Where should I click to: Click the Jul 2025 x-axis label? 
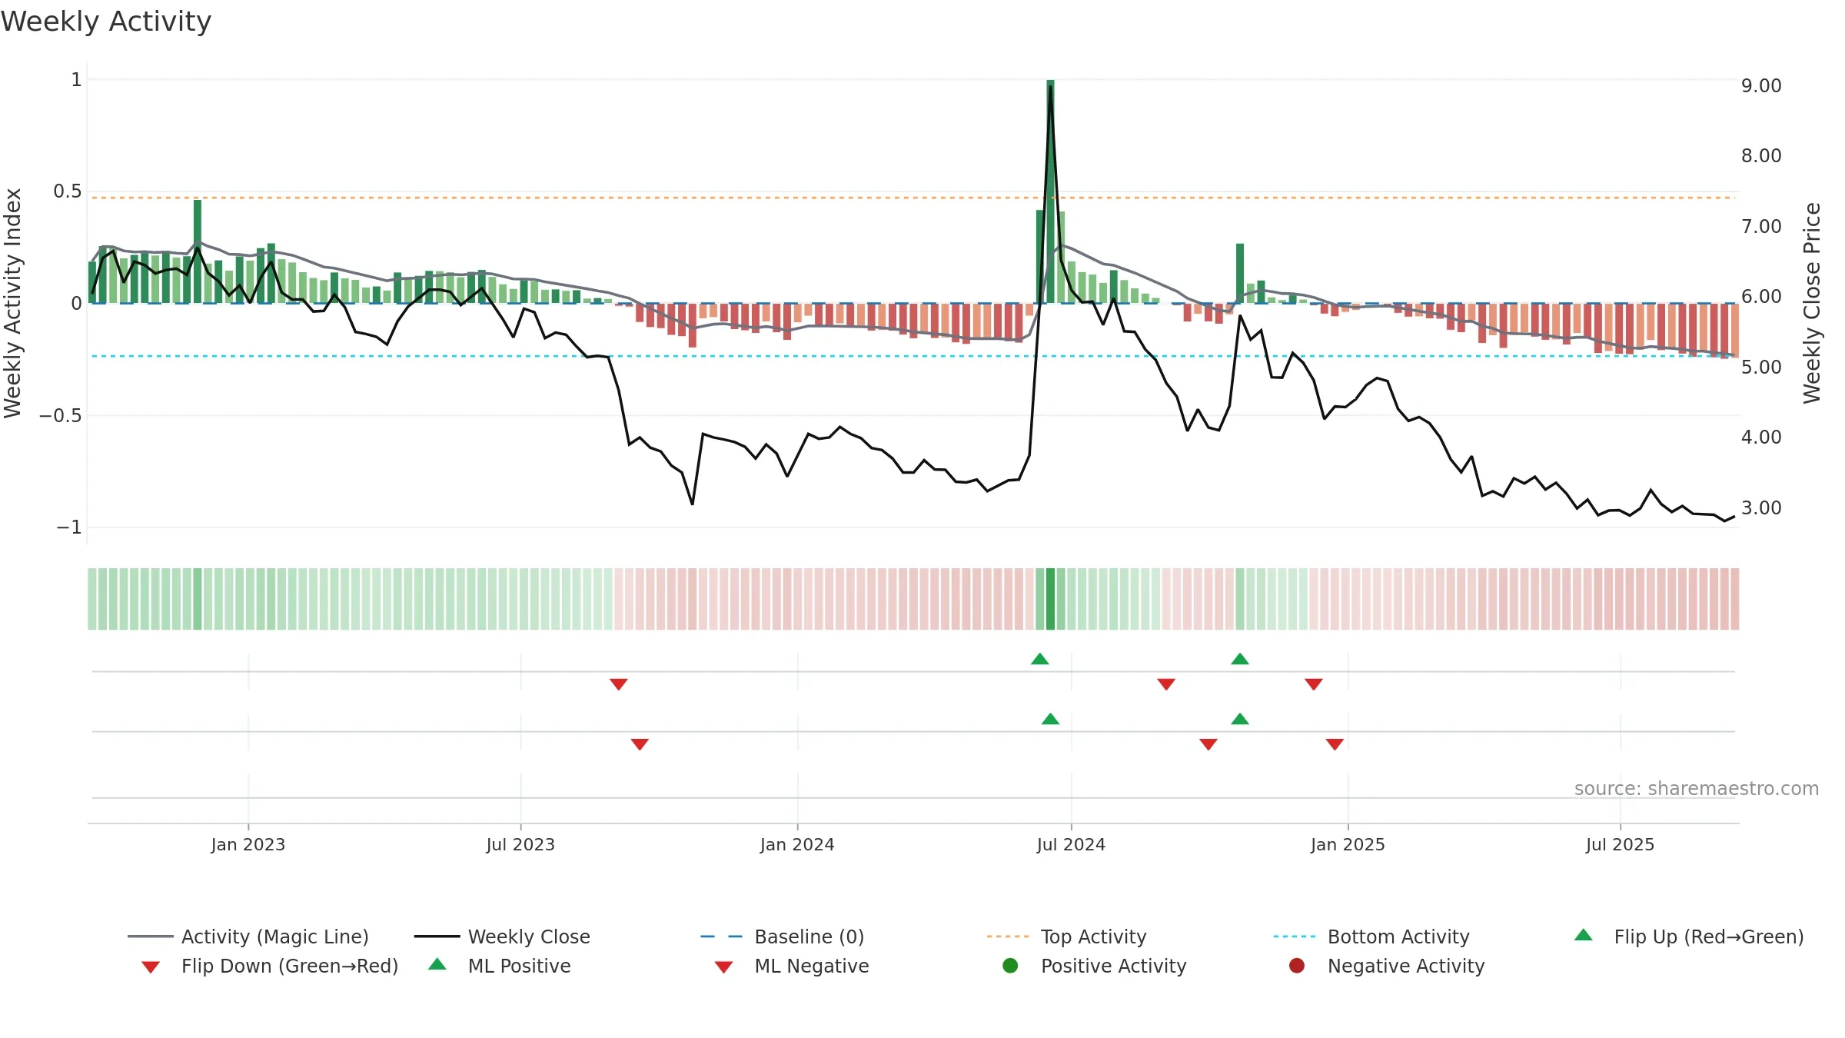pos(1620,844)
